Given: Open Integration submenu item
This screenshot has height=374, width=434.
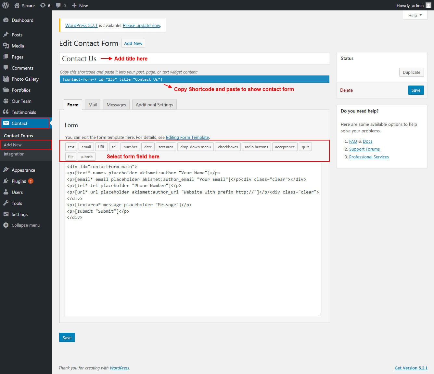Looking at the screenshot, I should click(14, 154).
